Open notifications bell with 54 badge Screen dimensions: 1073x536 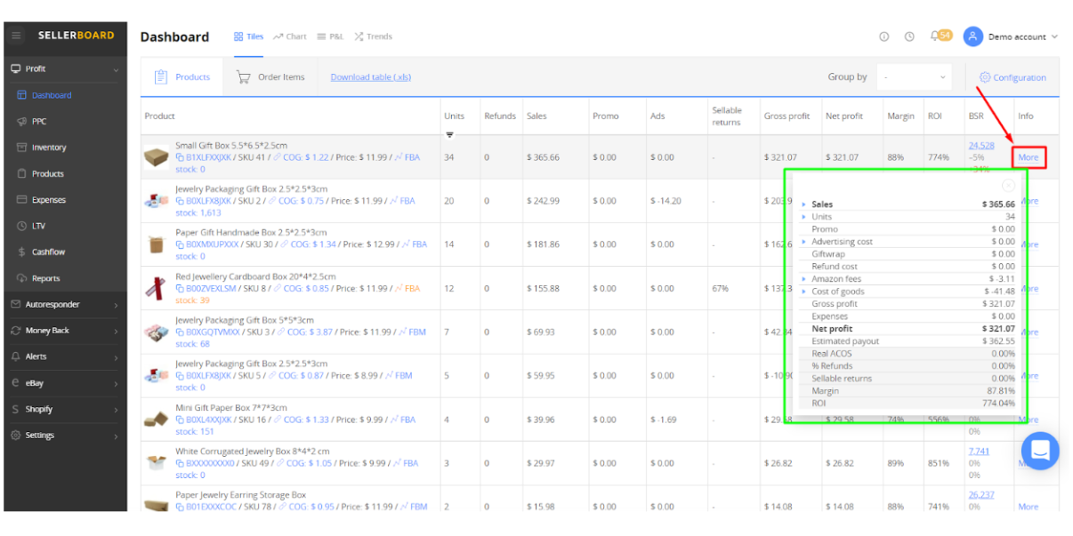[940, 36]
